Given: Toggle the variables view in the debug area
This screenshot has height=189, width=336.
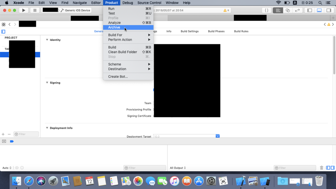Looking at the screenshot, I should tap(328, 168).
